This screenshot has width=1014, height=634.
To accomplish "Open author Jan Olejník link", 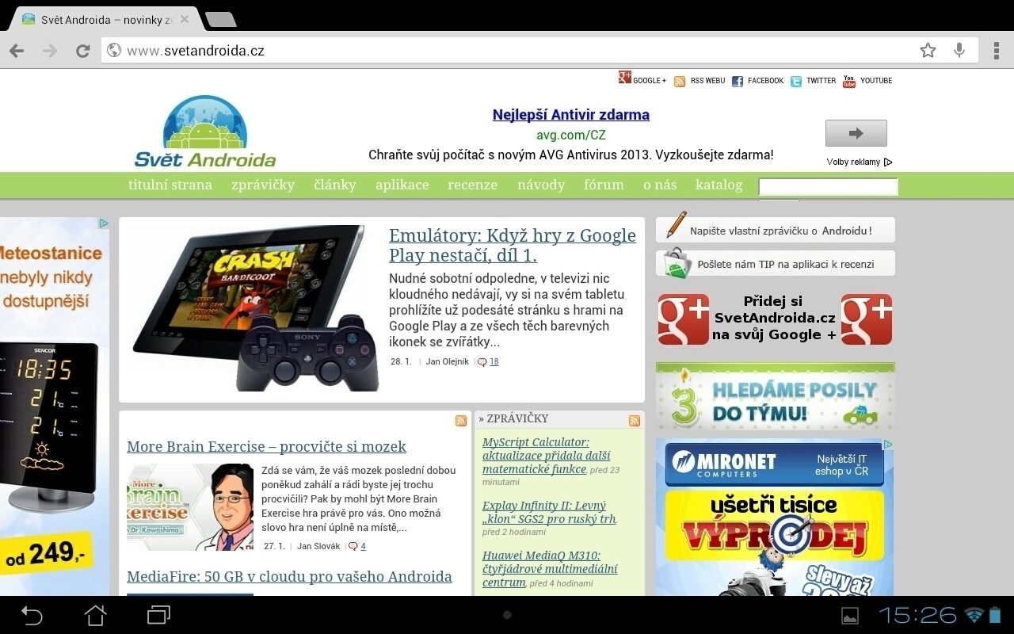I will pyautogui.click(x=448, y=361).
